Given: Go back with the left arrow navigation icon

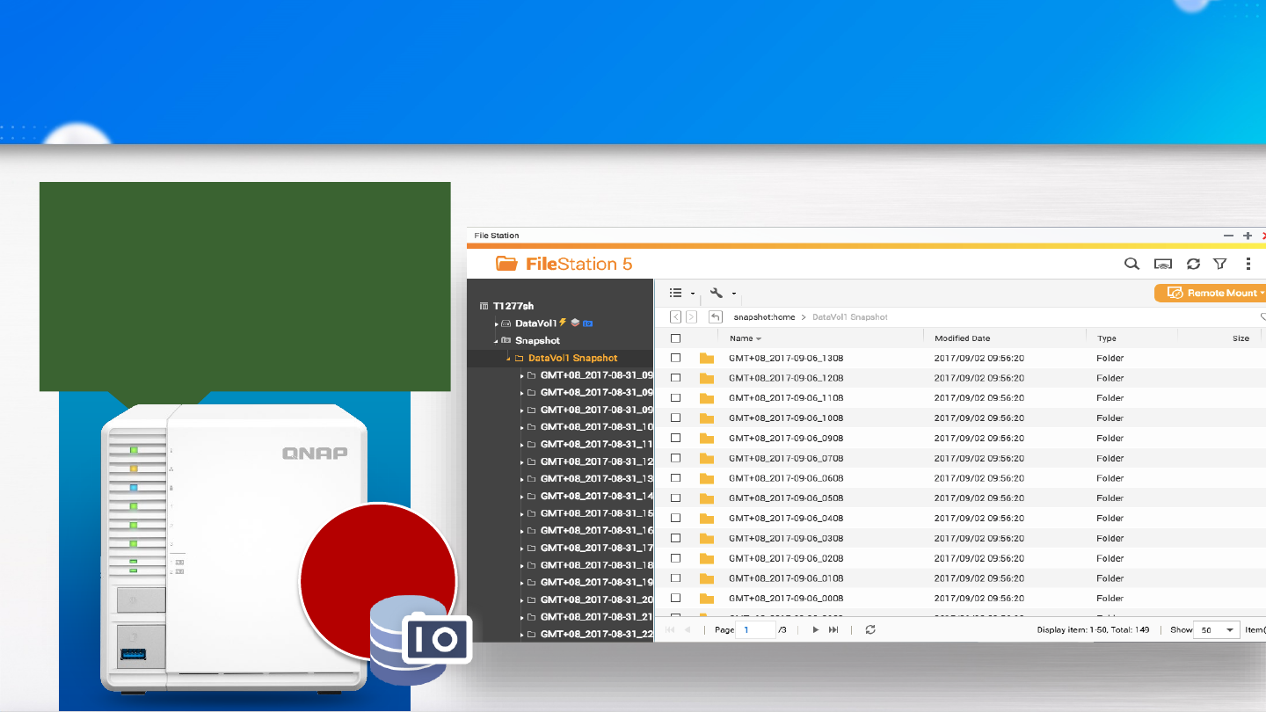Looking at the screenshot, I should tap(675, 316).
